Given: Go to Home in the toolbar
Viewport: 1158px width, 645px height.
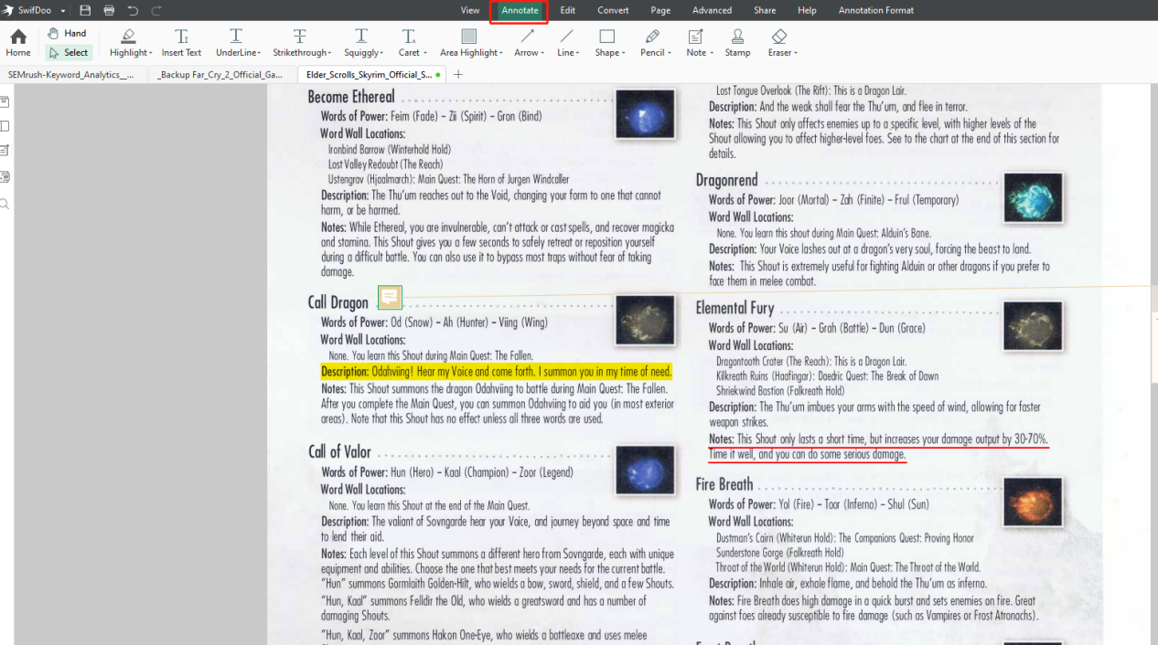Looking at the screenshot, I should pyautogui.click(x=18, y=43).
